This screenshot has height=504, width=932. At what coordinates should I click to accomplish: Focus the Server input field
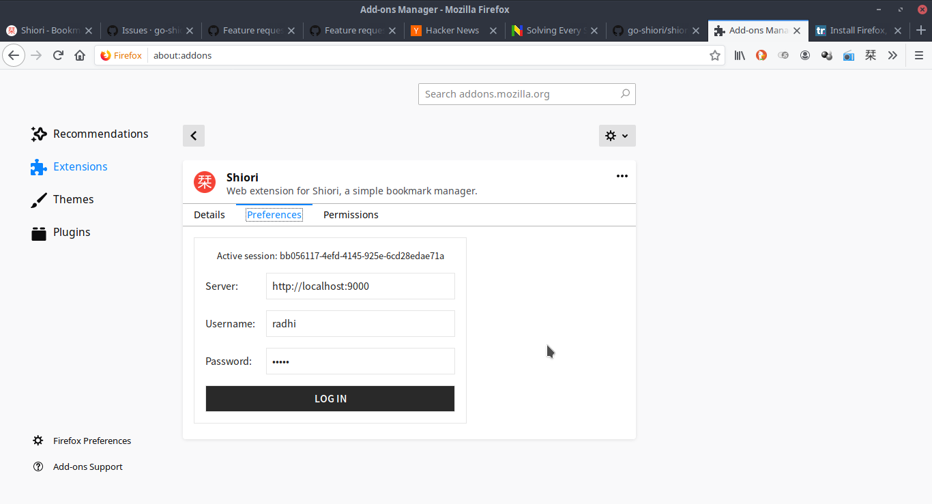(360, 286)
